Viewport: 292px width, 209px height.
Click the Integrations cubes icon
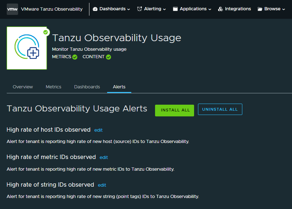coord(220,9)
